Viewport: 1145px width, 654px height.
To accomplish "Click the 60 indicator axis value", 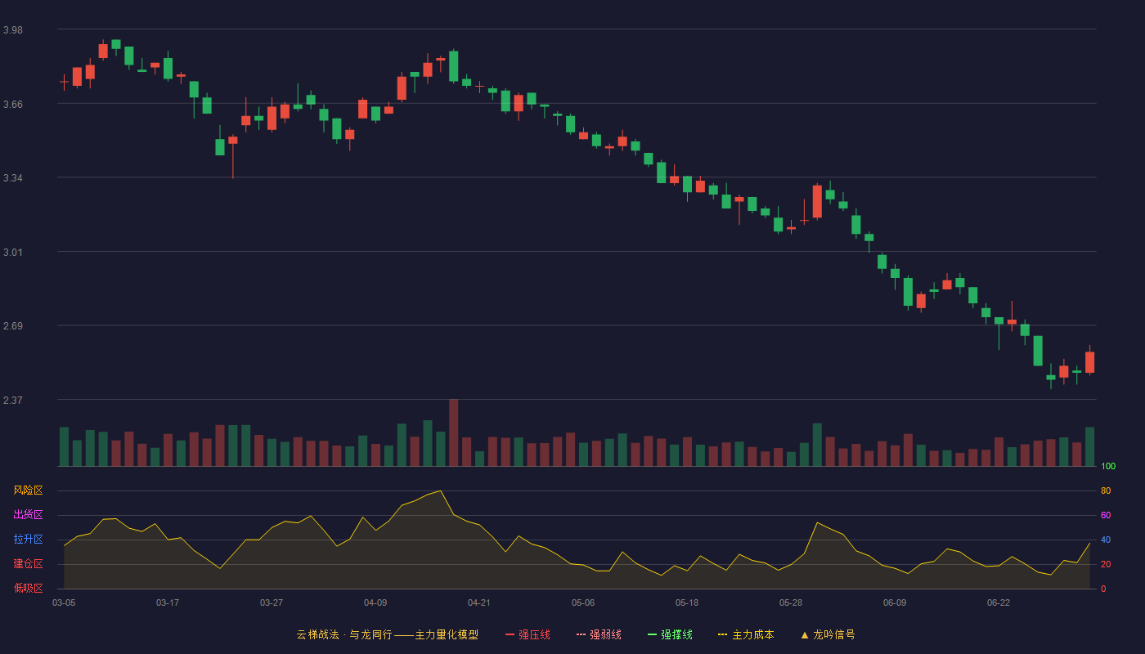I will [1106, 515].
